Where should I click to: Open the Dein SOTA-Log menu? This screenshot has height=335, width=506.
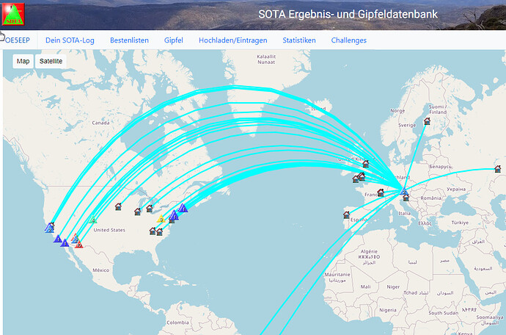(70, 40)
